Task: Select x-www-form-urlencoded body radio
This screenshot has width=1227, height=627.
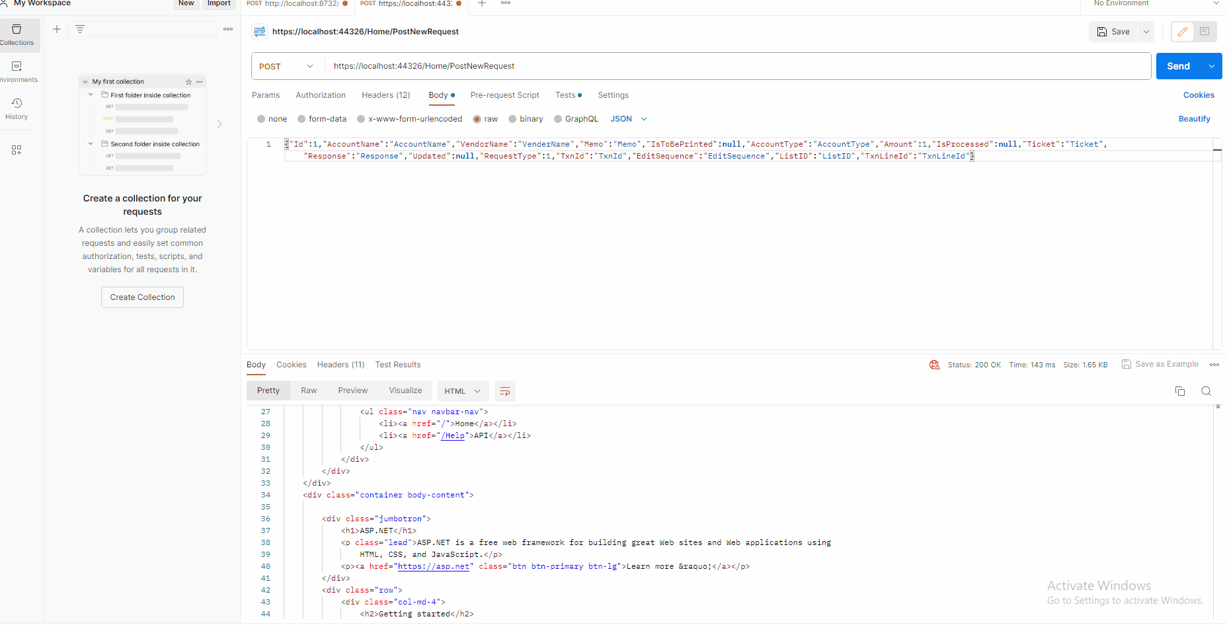Action: (361, 119)
